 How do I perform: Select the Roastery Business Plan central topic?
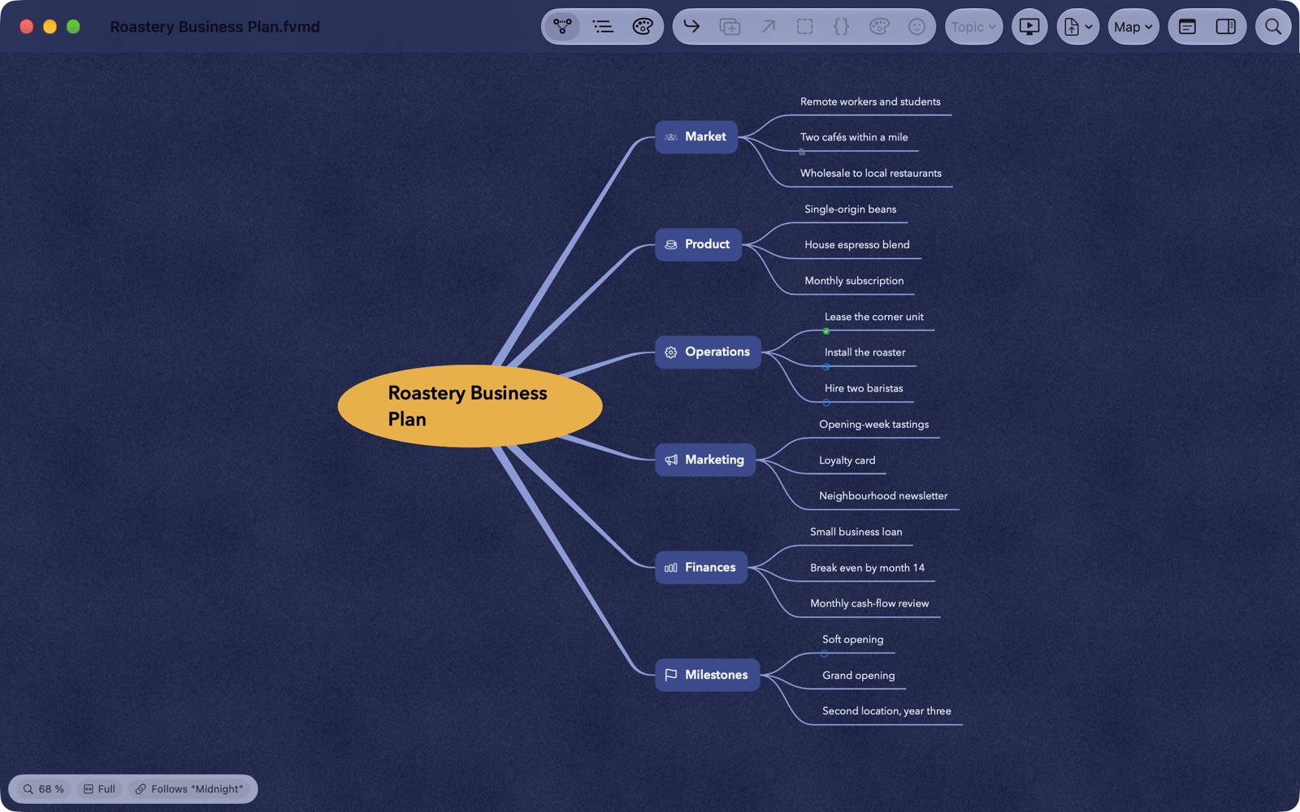point(470,406)
